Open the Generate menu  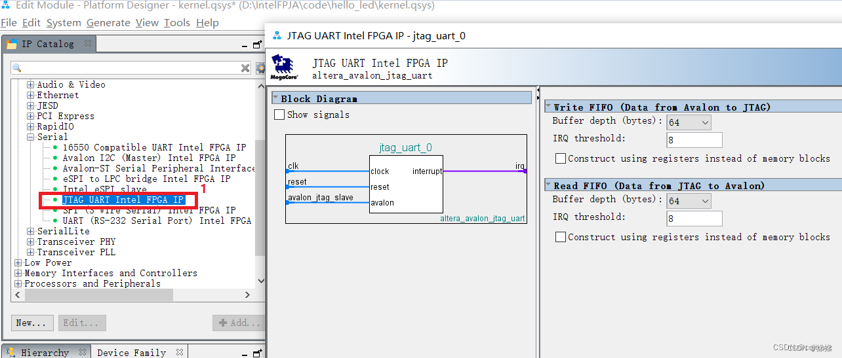click(108, 22)
